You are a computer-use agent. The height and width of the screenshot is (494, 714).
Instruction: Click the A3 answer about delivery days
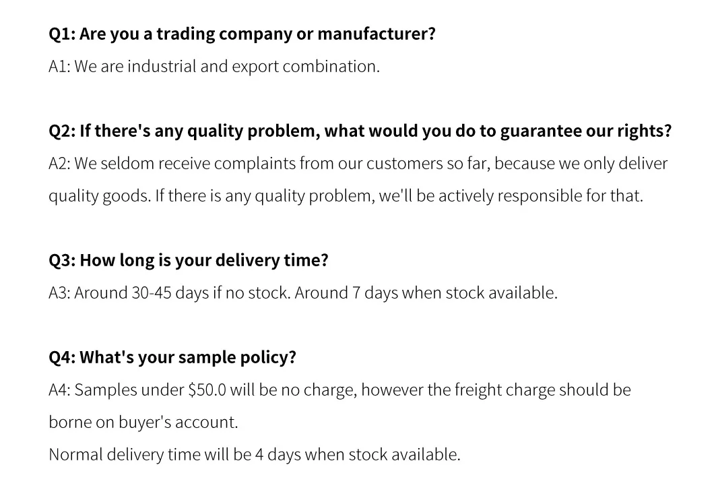303,293
